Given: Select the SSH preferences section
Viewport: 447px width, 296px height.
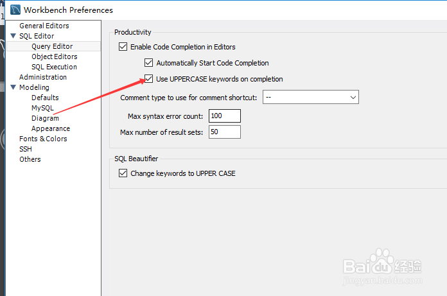Looking at the screenshot, I should coord(26,149).
